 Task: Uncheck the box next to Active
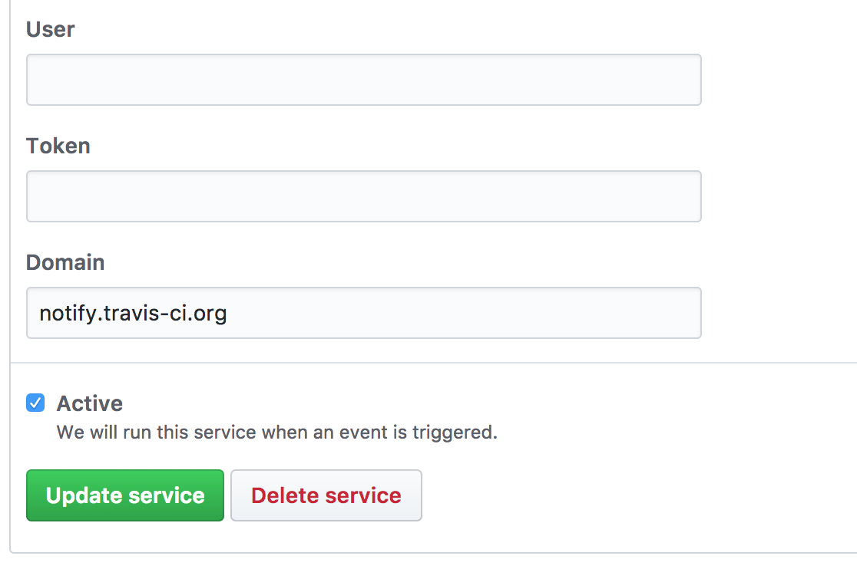35,403
